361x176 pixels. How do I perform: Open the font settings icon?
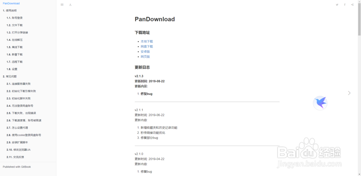click(x=70, y=5)
